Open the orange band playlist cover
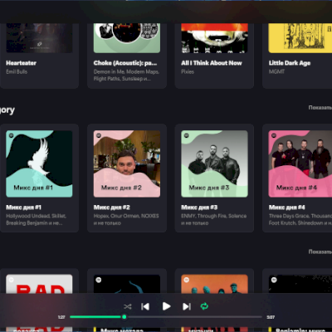Screen dimensions: 332x332 point(214,284)
